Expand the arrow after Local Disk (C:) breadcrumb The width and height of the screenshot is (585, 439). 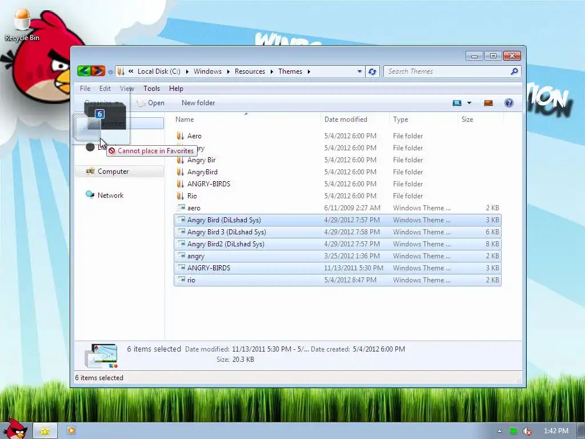(187, 71)
